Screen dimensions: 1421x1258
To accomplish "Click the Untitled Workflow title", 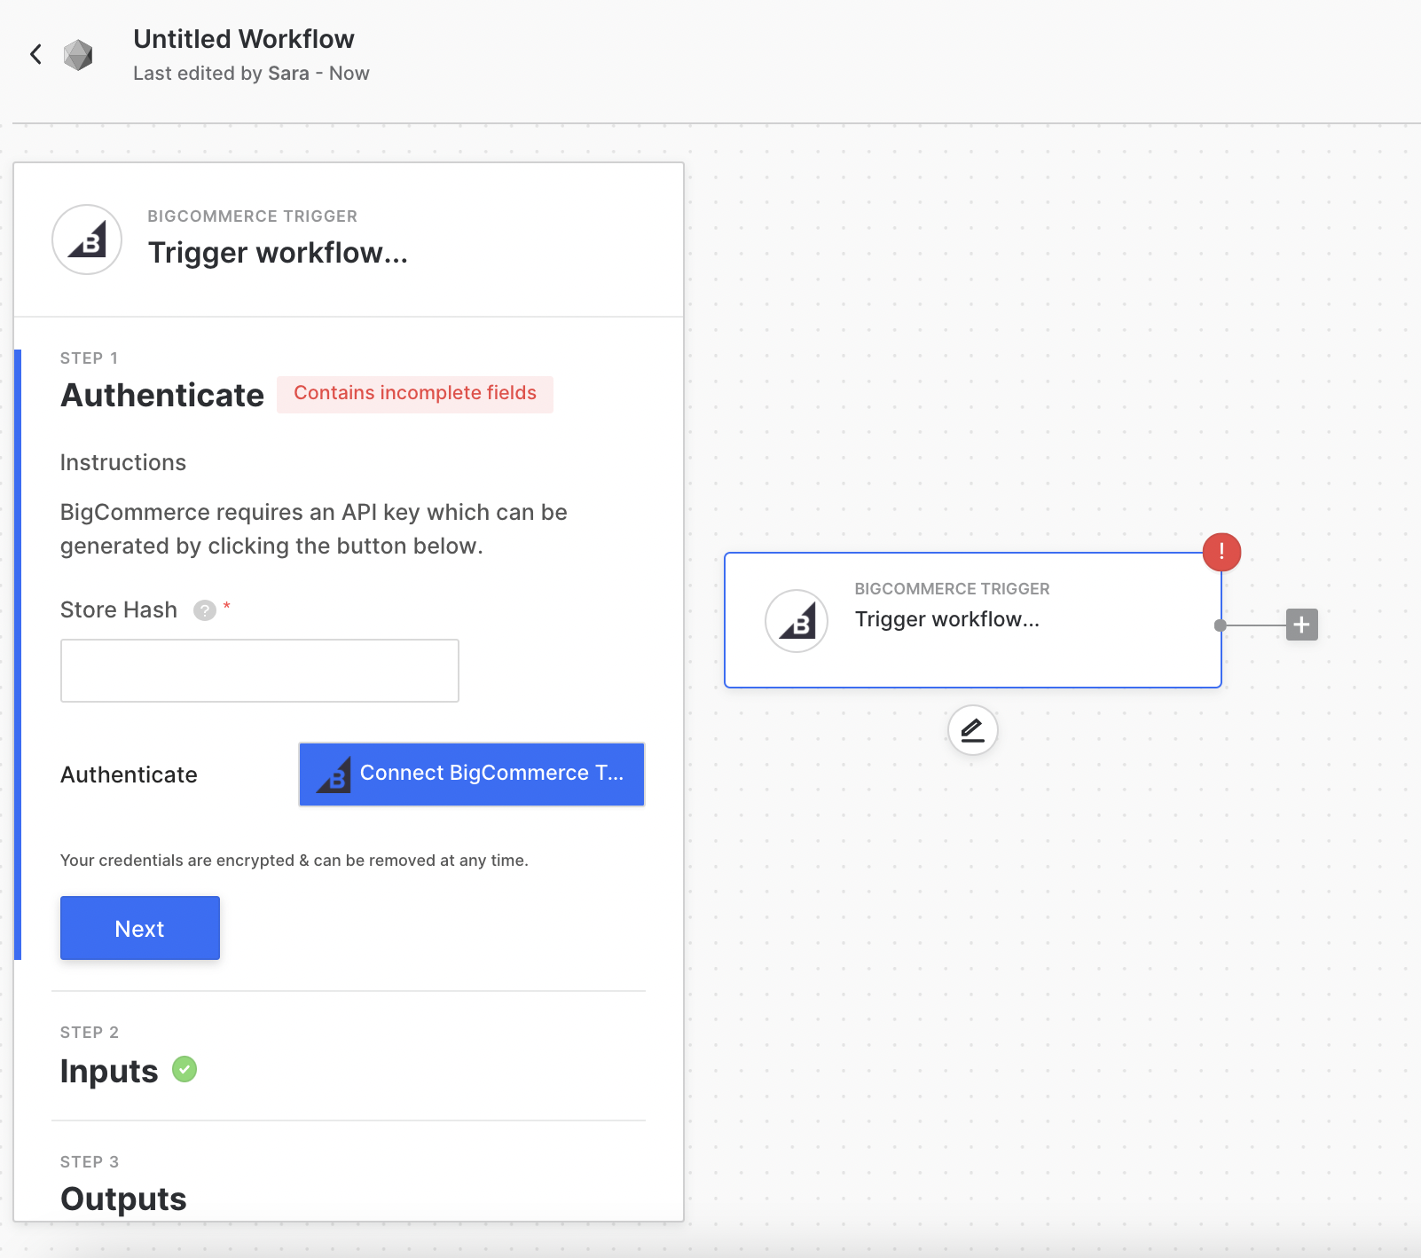I will pyautogui.click(x=244, y=39).
